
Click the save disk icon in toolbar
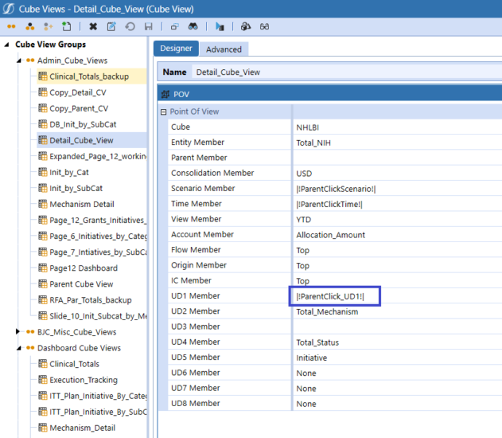(148, 26)
